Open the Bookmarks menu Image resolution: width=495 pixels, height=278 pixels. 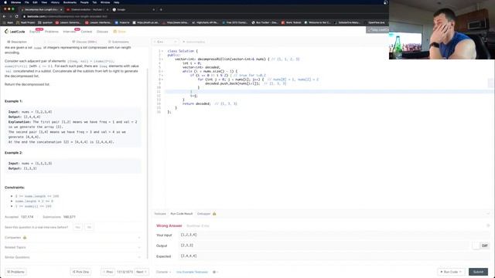pos(70,2)
